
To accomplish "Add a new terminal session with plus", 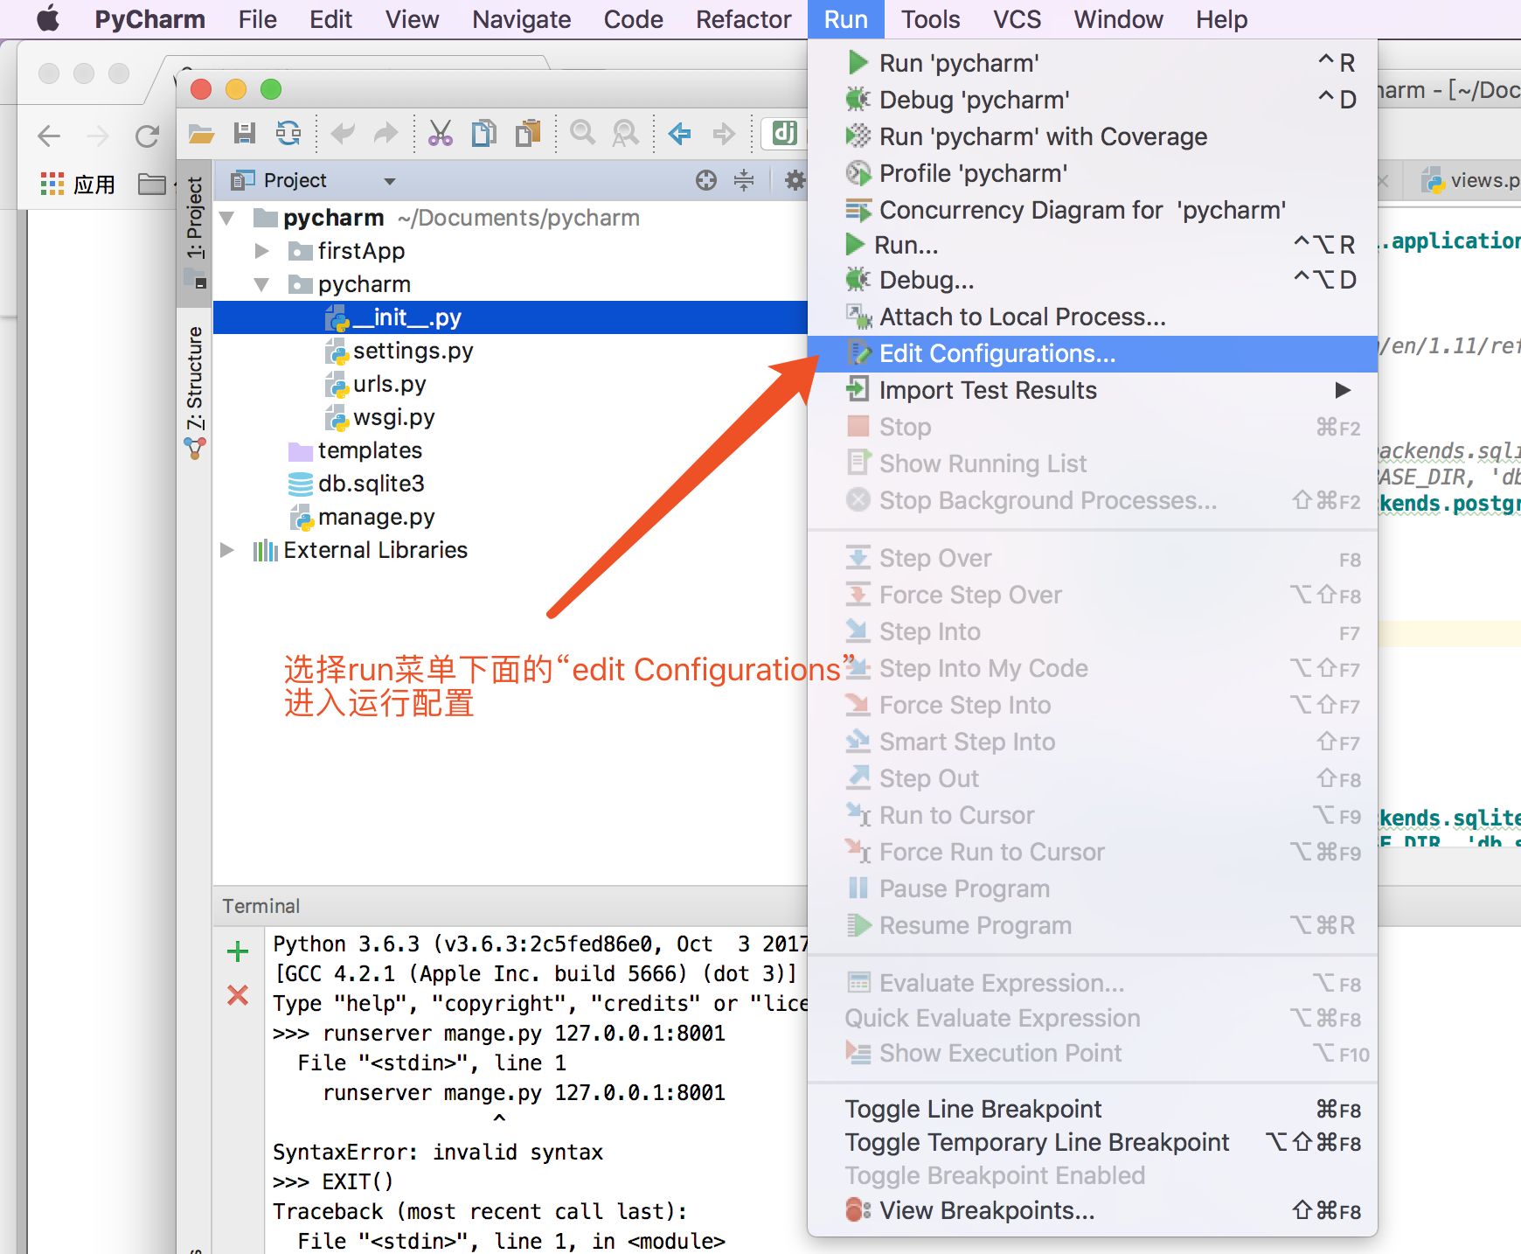I will [x=238, y=951].
